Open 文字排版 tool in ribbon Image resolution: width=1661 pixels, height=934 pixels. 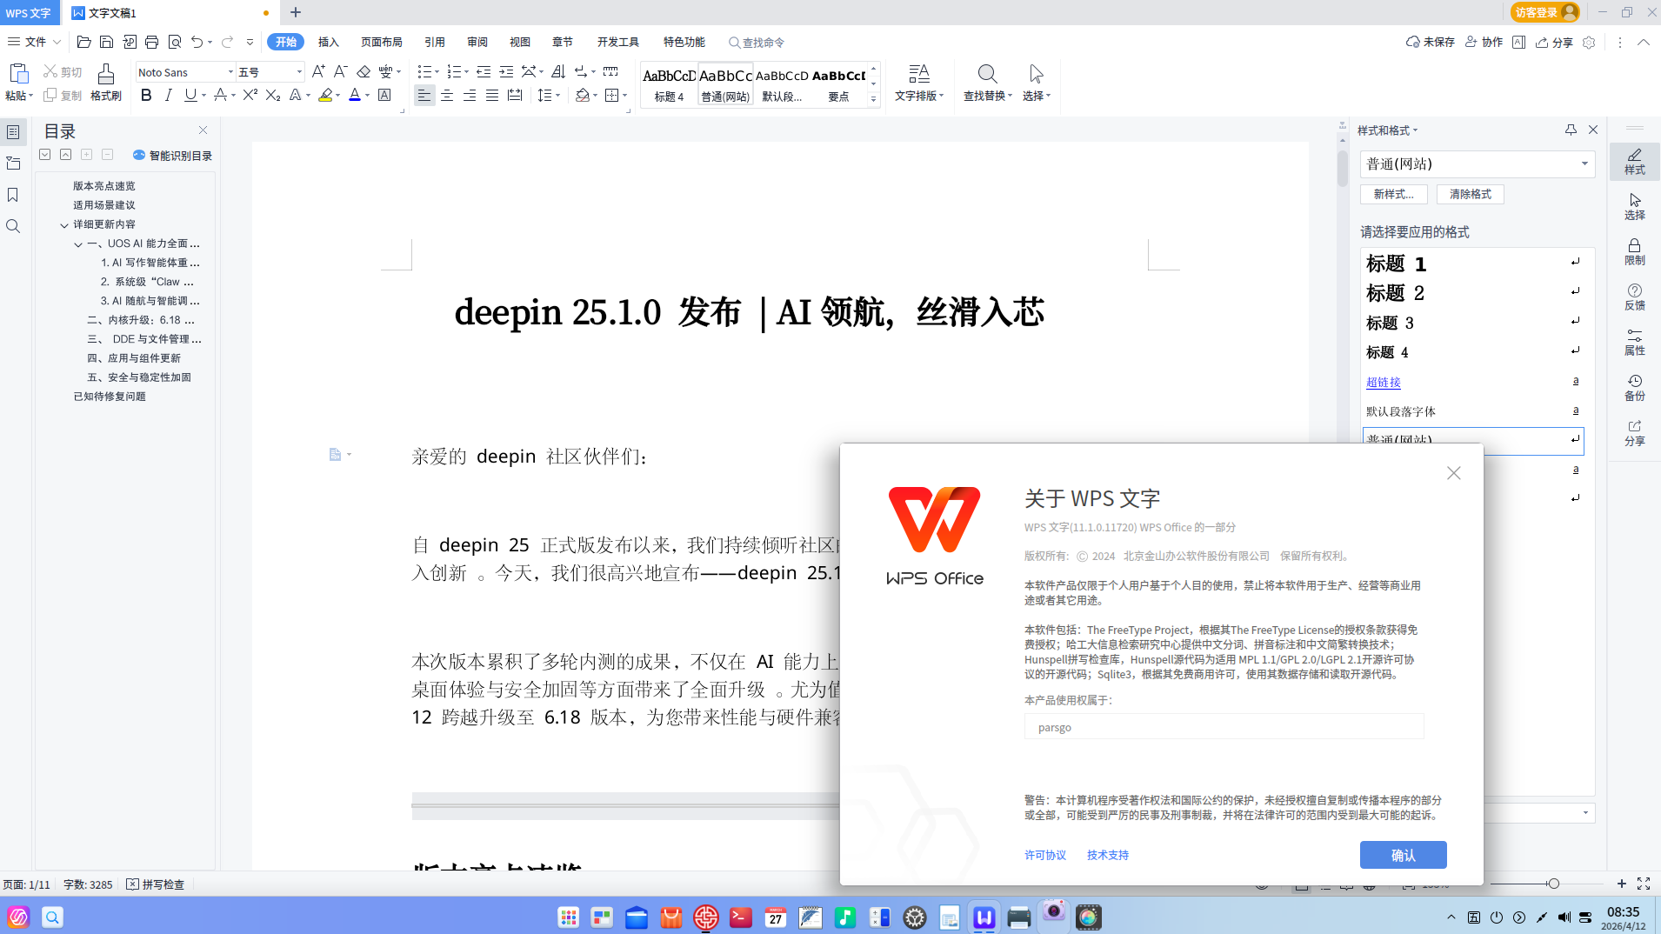point(918,83)
